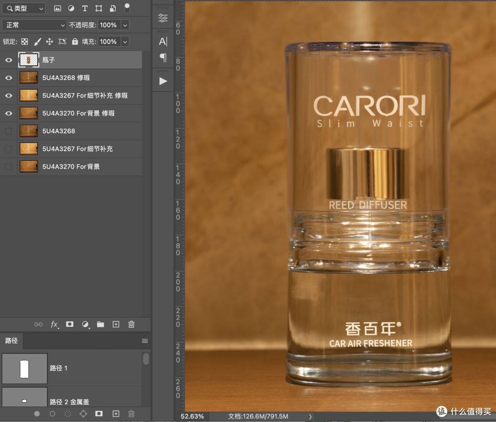
Task: Fill path with foreground color
Action: click(x=37, y=414)
